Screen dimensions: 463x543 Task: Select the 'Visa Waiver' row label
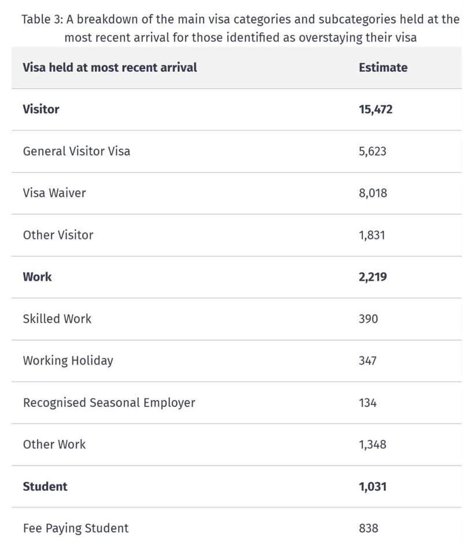(54, 193)
